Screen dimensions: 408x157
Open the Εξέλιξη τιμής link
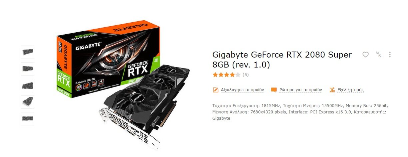point(350,90)
